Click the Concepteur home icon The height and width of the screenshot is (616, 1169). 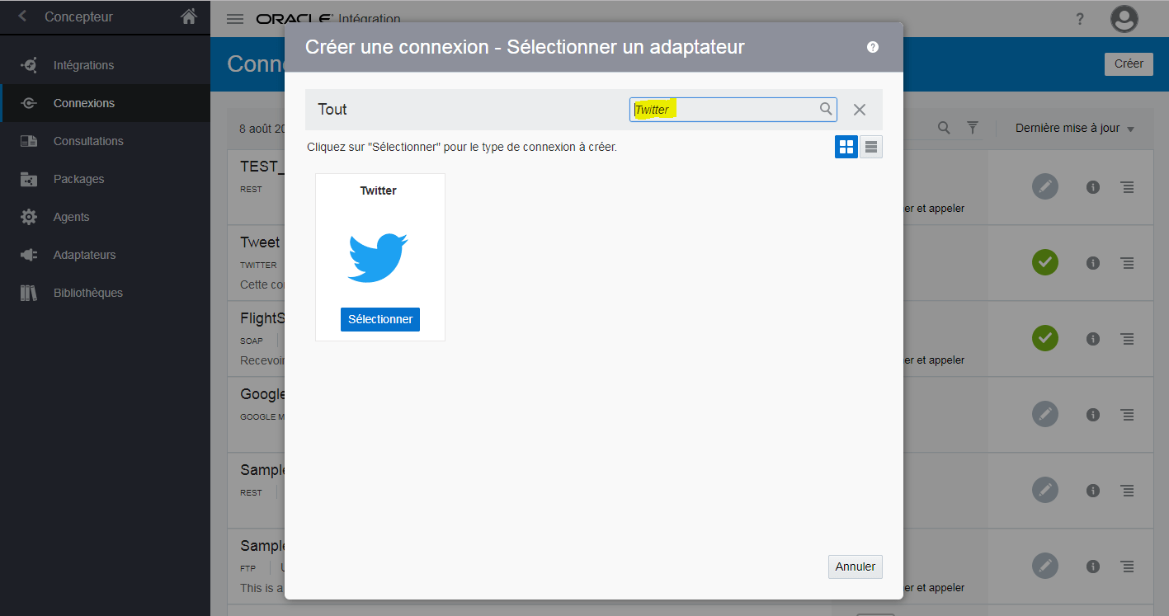click(189, 16)
